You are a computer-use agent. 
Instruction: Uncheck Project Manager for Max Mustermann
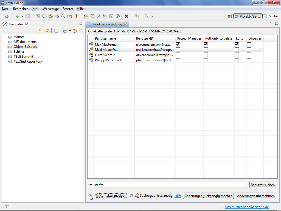tap(178, 45)
